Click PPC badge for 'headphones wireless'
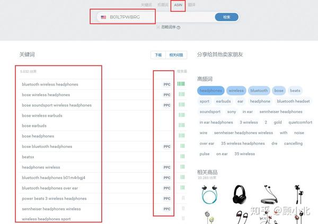This screenshot has width=318, height=224. tap(167, 167)
